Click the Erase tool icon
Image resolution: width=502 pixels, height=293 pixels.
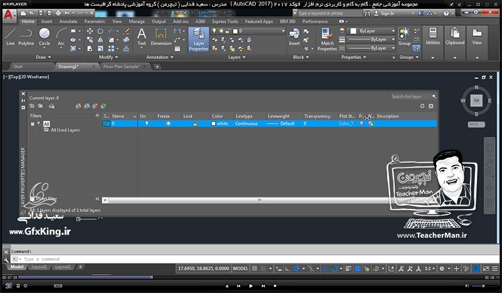click(x=126, y=31)
